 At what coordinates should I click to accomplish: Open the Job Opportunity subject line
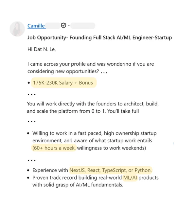[99, 38]
